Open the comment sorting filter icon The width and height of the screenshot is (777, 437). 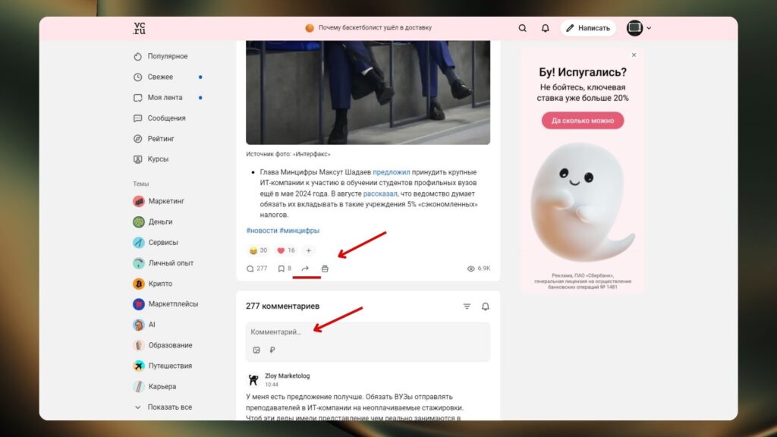click(466, 306)
